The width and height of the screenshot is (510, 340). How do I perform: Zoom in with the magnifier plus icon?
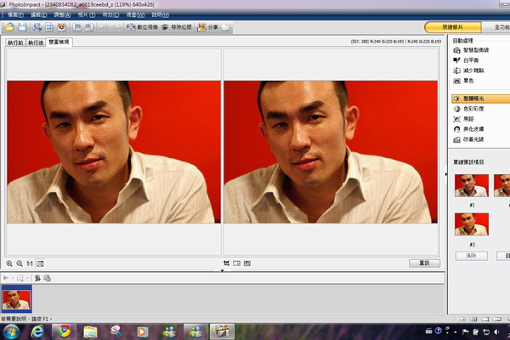tap(9, 263)
